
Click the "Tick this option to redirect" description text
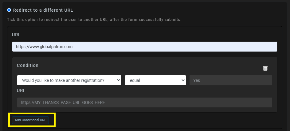(x=94, y=20)
